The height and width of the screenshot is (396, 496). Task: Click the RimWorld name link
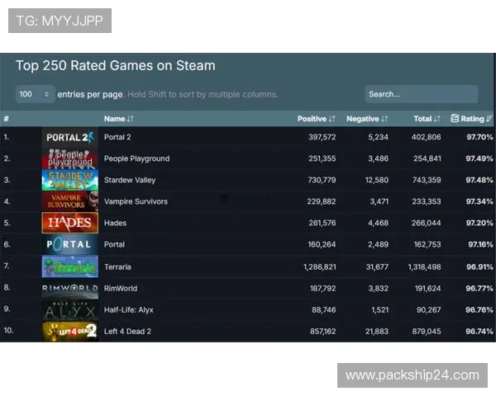click(x=121, y=288)
